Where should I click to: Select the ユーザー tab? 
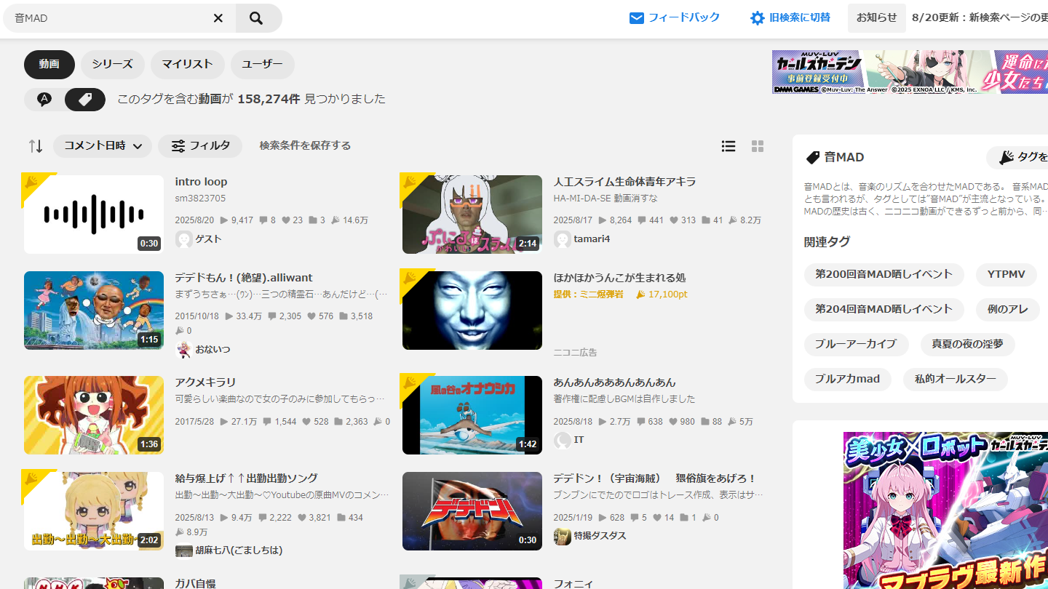[x=263, y=65]
